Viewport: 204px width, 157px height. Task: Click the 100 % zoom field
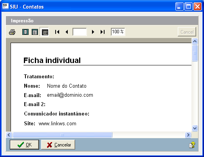coord(118,32)
